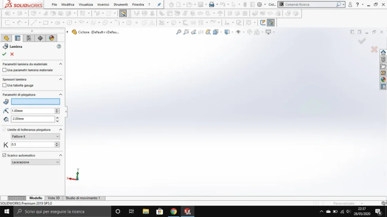Image resolution: width=387 pixels, height=217 pixels.
Task: Click the 2.00mm thickness field
Action: (33, 119)
